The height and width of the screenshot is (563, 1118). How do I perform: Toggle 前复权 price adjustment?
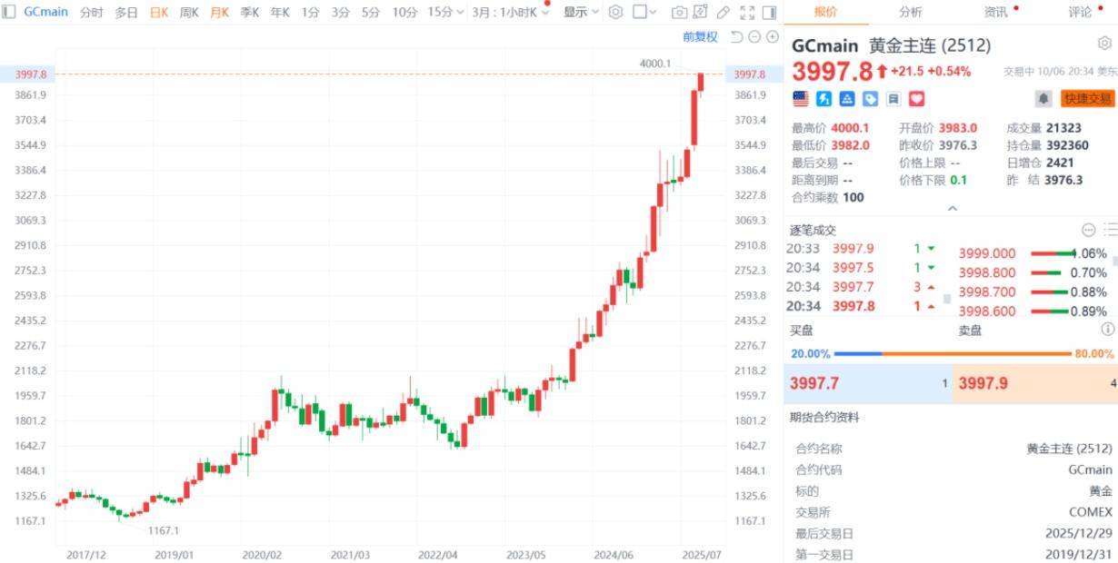click(700, 37)
